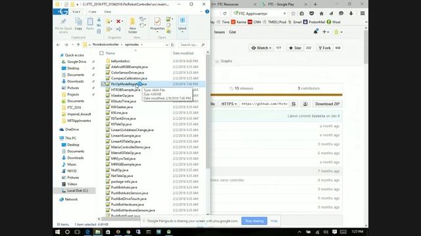Screen dimensions: 421x236
Task: Show hidden tray icons chevron
Action: click(x=299, y=231)
